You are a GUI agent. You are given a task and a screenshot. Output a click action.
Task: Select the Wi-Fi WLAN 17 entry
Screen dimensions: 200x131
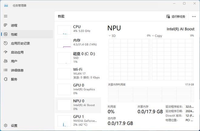78,73
